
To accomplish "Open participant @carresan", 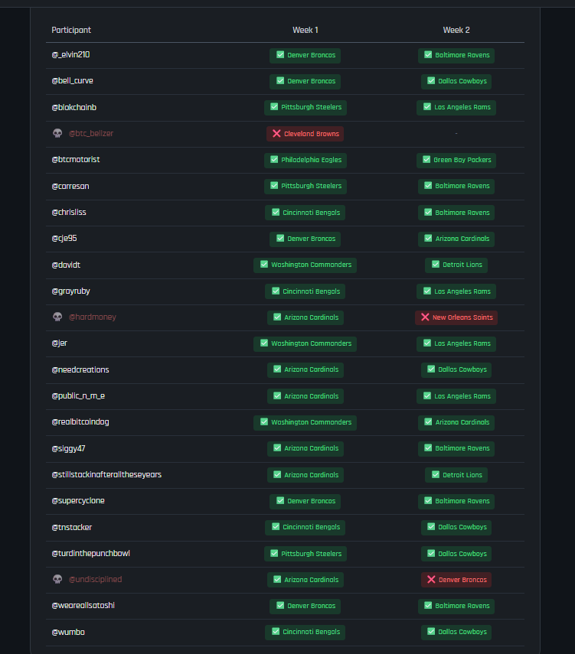I will tap(70, 186).
